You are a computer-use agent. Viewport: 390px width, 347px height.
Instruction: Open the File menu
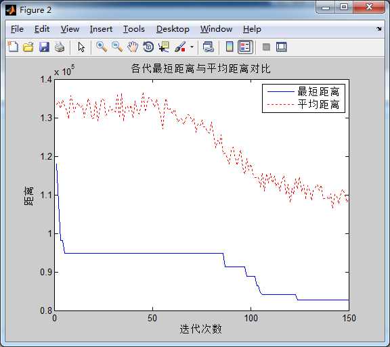[x=17, y=29]
